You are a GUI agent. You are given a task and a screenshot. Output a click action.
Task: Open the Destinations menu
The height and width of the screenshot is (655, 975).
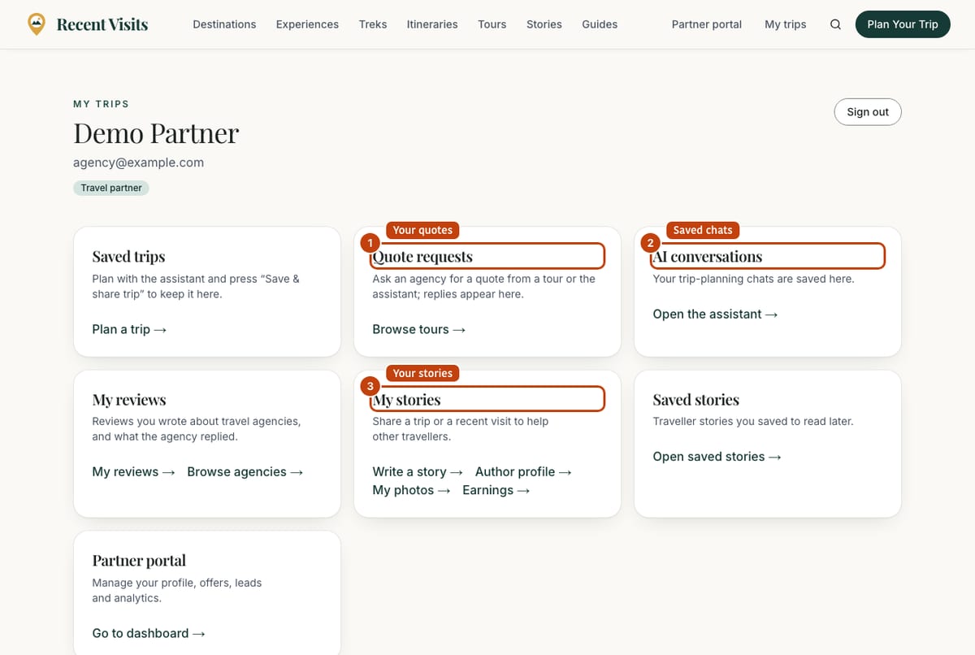click(x=224, y=24)
